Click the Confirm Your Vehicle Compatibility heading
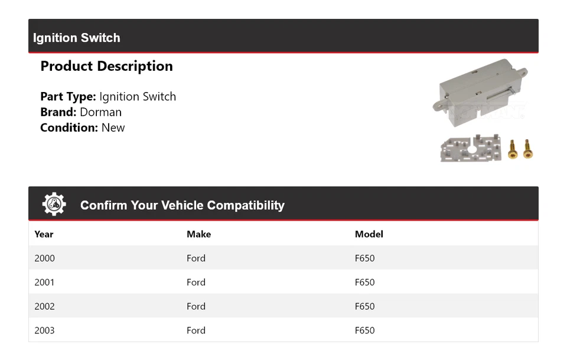The width and height of the screenshot is (567, 361). [182, 205]
